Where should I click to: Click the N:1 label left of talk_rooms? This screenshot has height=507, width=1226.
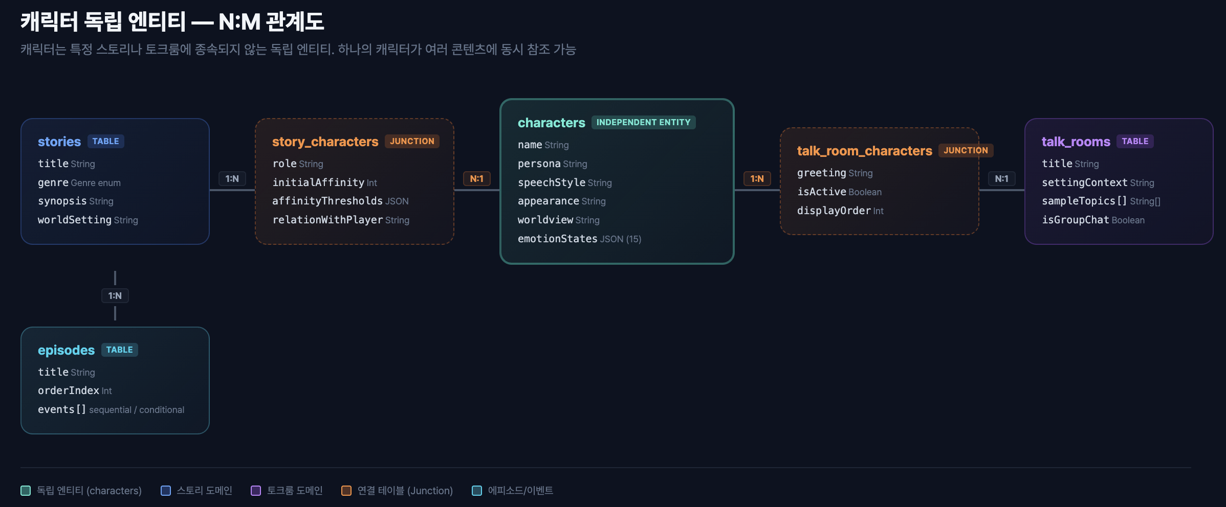(1001, 178)
